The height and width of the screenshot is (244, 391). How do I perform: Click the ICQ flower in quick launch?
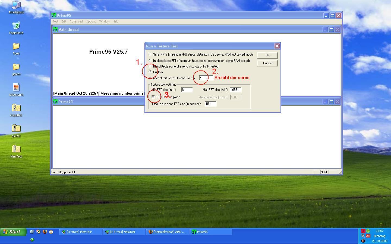[32, 240]
